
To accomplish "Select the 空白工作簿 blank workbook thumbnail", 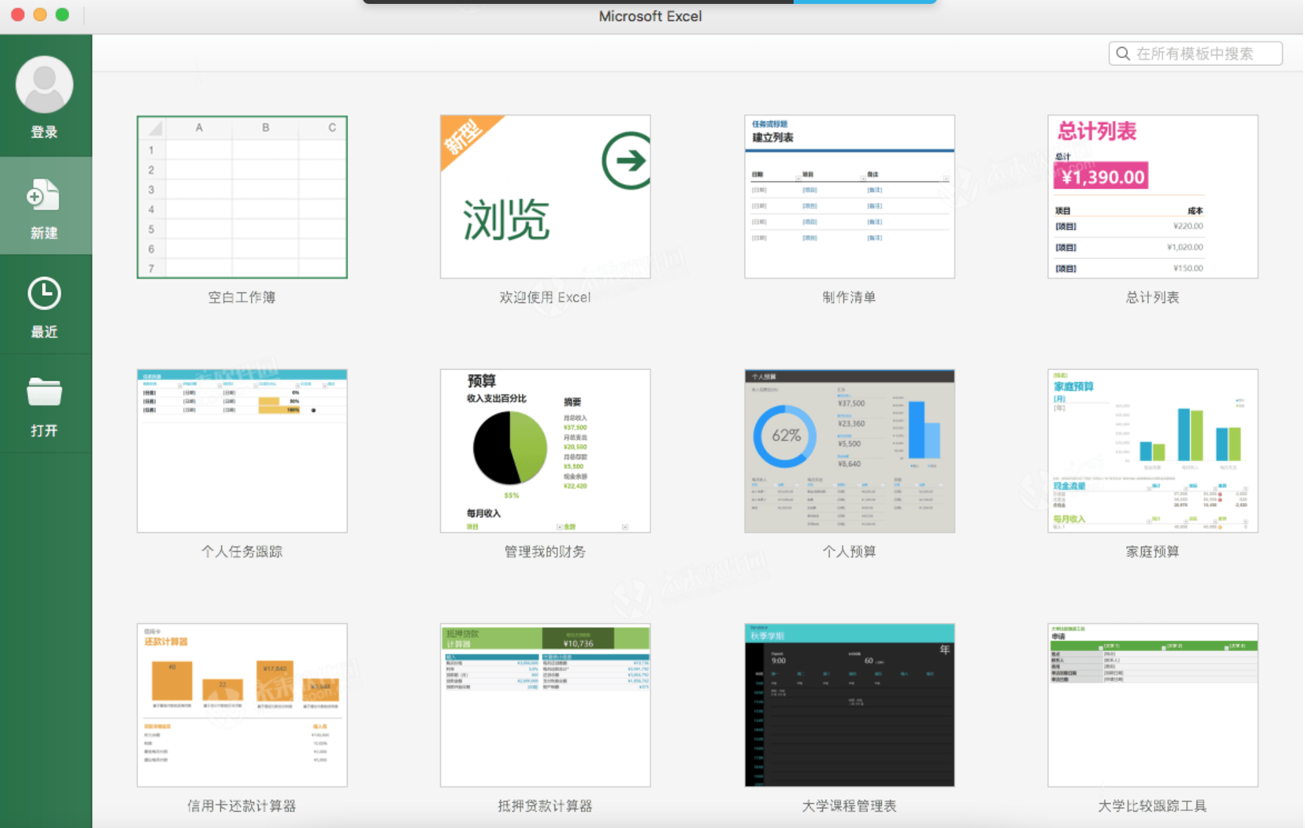I will 242,197.
